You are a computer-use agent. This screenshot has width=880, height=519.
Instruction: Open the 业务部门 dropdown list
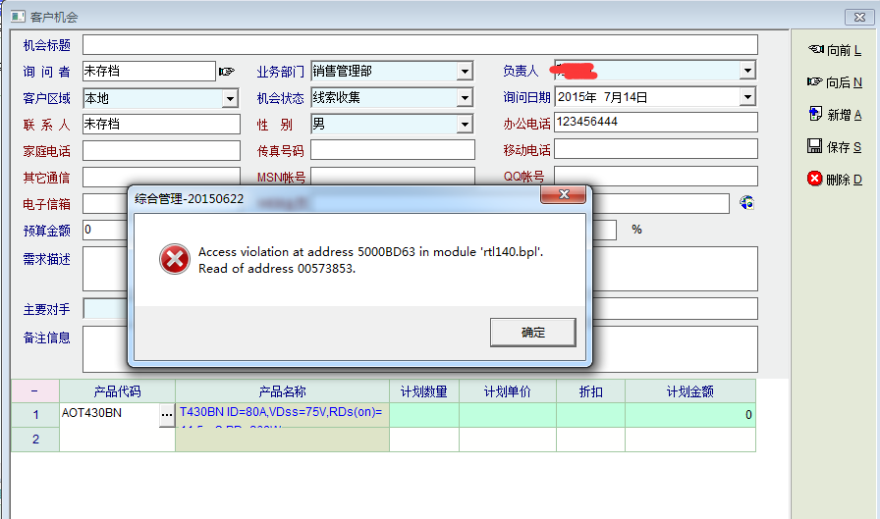(x=465, y=72)
